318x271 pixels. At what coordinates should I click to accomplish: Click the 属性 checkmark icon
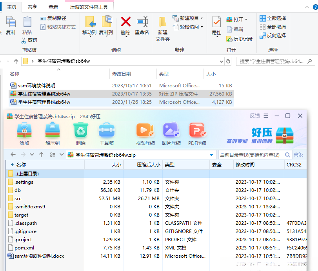point(216,22)
